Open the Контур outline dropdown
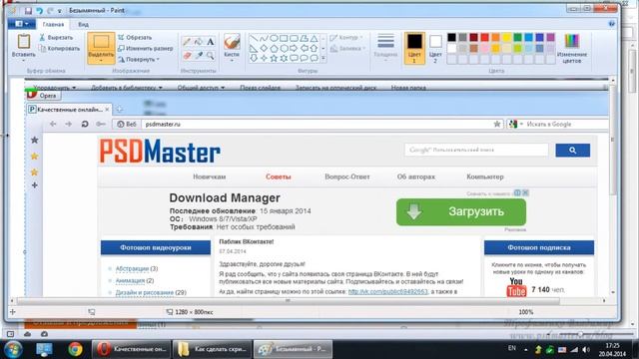This screenshot has height=359, width=639. click(x=346, y=38)
